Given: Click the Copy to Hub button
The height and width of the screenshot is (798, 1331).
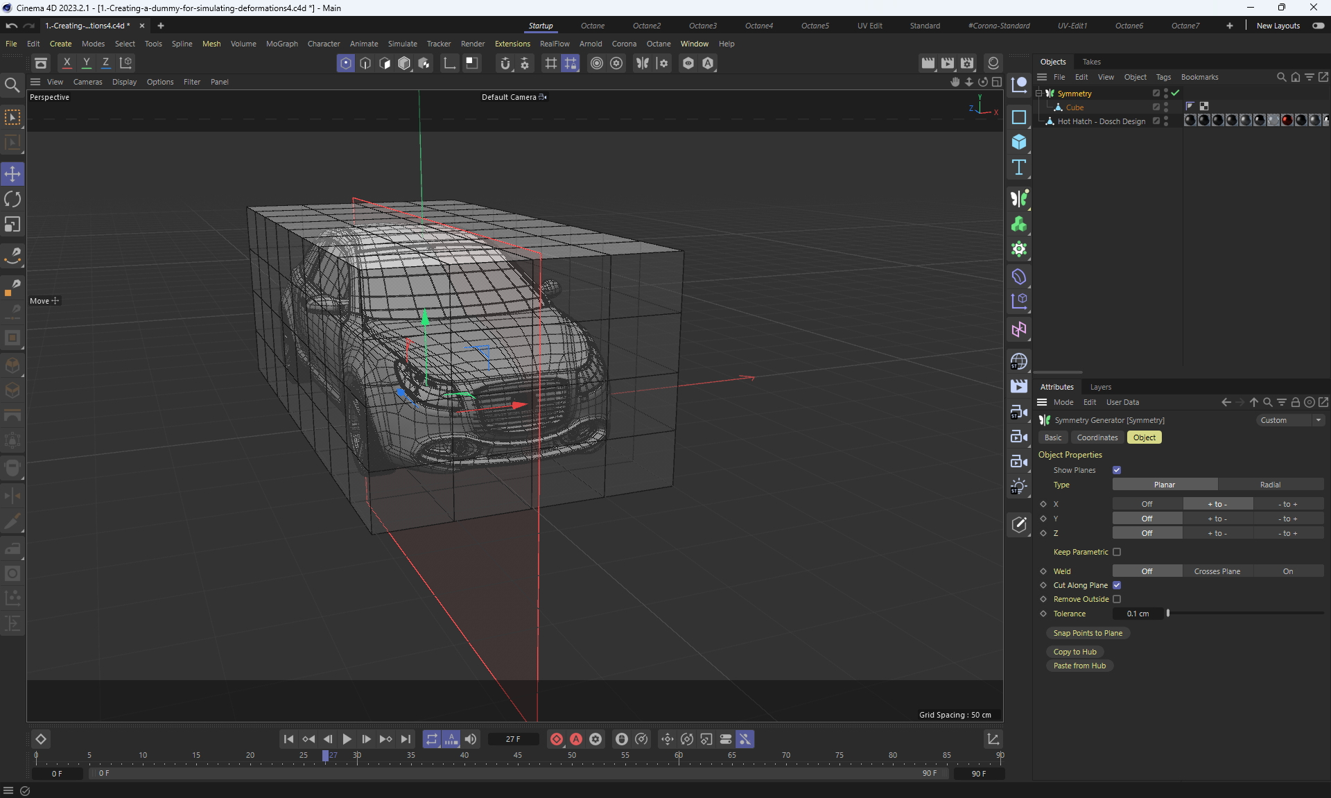Looking at the screenshot, I should pos(1075,652).
